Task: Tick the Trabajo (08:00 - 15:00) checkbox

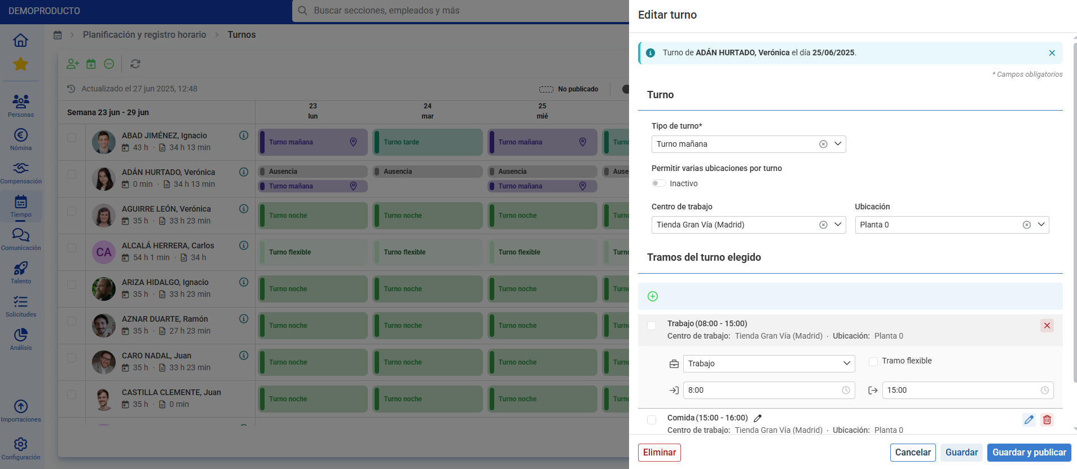Action: [652, 326]
